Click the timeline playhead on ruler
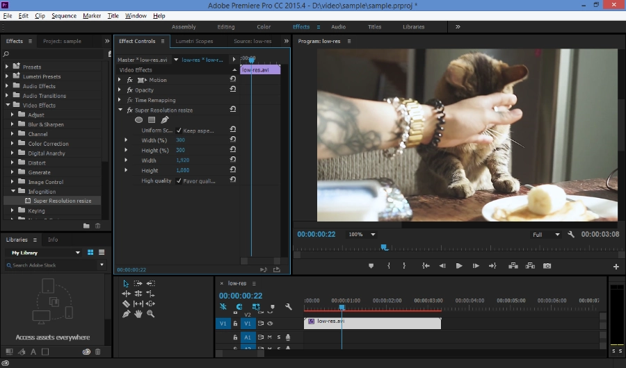This screenshot has width=626, height=368. click(x=342, y=308)
